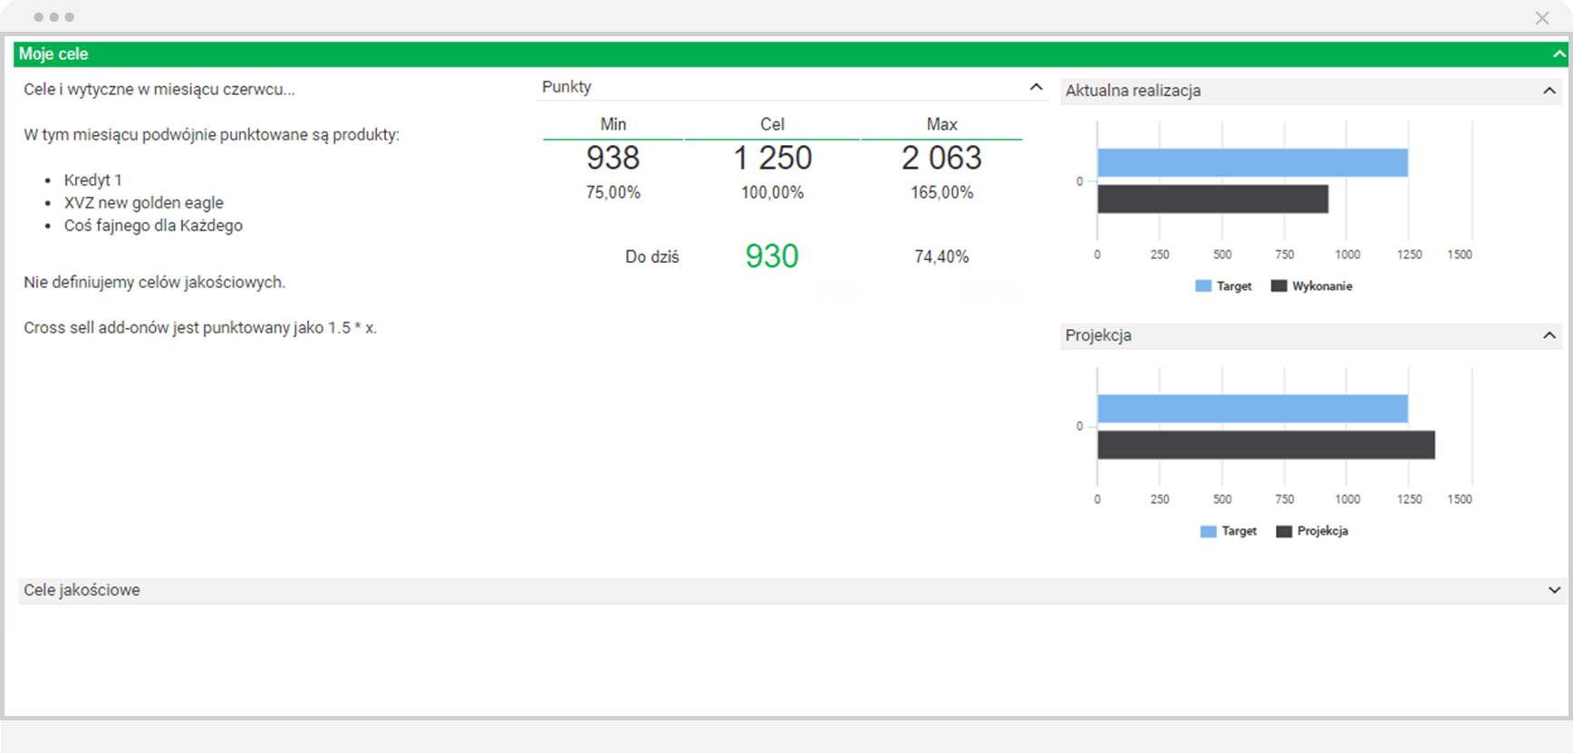Collapse the Punkty section arrow
The image size is (1573, 753).
1036,87
